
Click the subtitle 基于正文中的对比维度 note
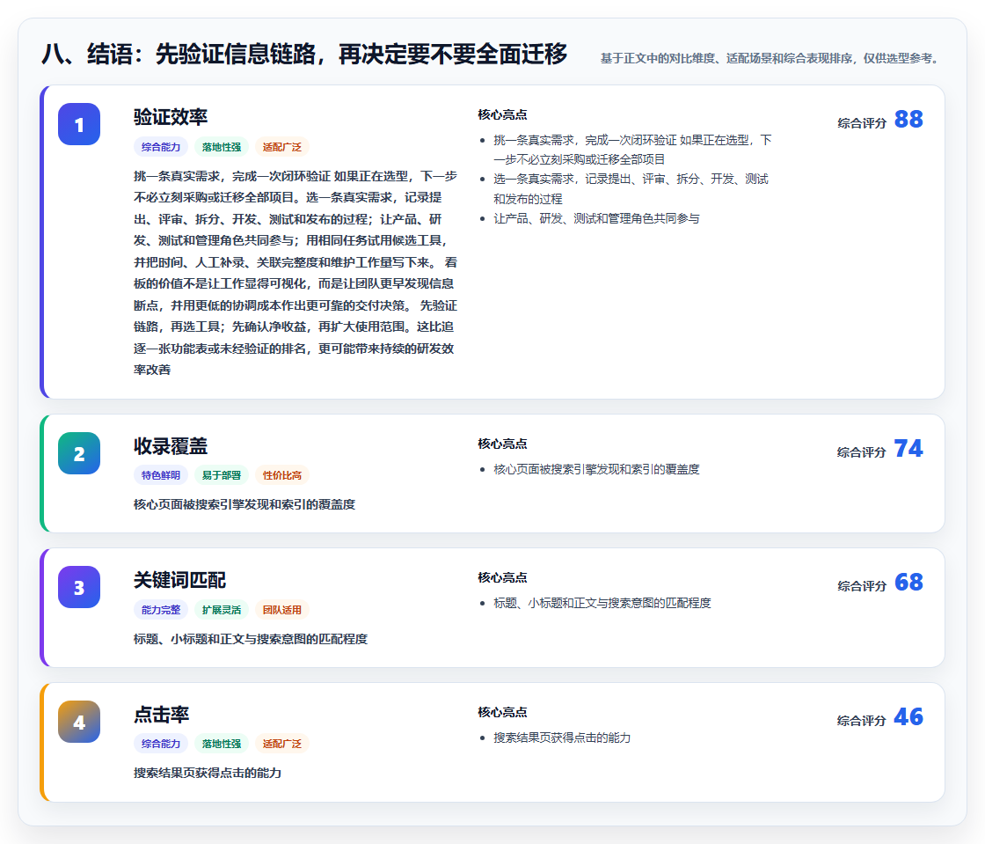point(771,58)
